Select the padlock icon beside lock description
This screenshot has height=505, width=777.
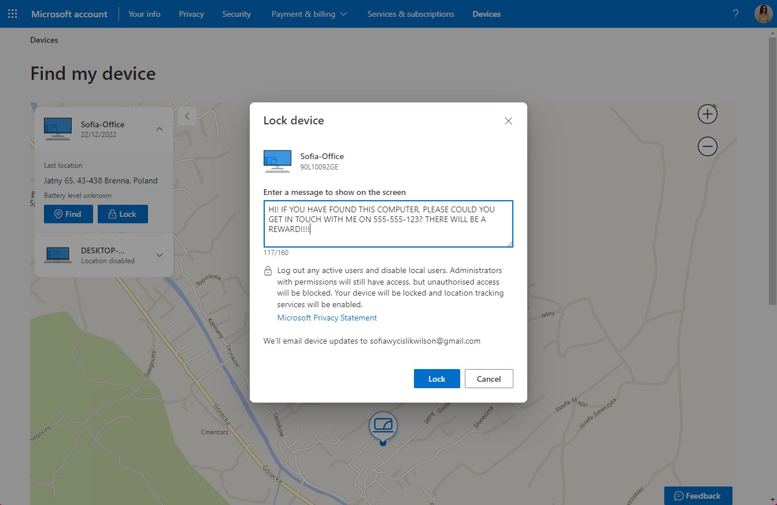pyautogui.click(x=268, y=271)
